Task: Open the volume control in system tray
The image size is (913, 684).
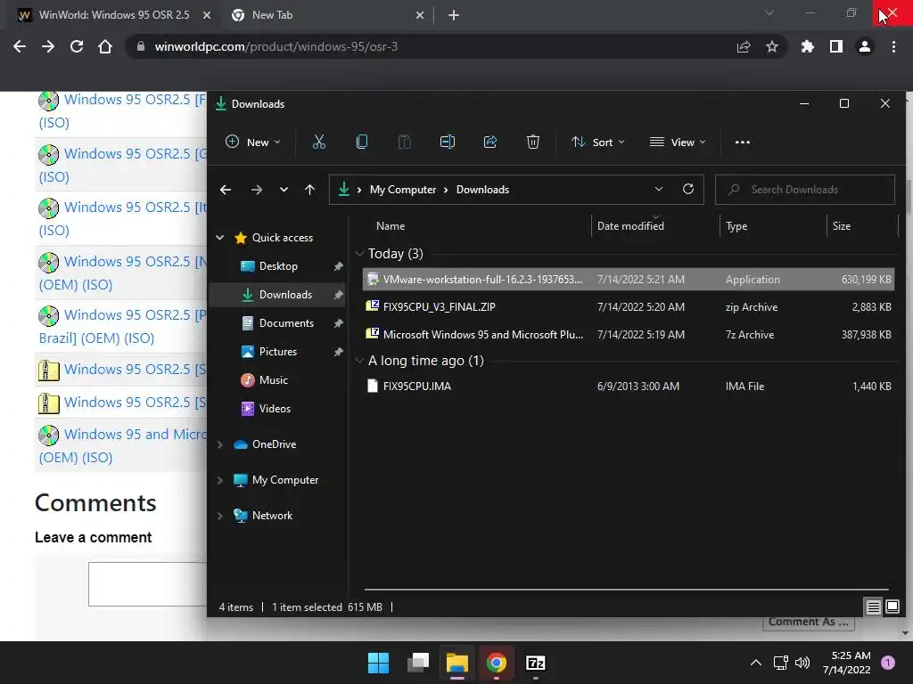Action: pos(802,663)
